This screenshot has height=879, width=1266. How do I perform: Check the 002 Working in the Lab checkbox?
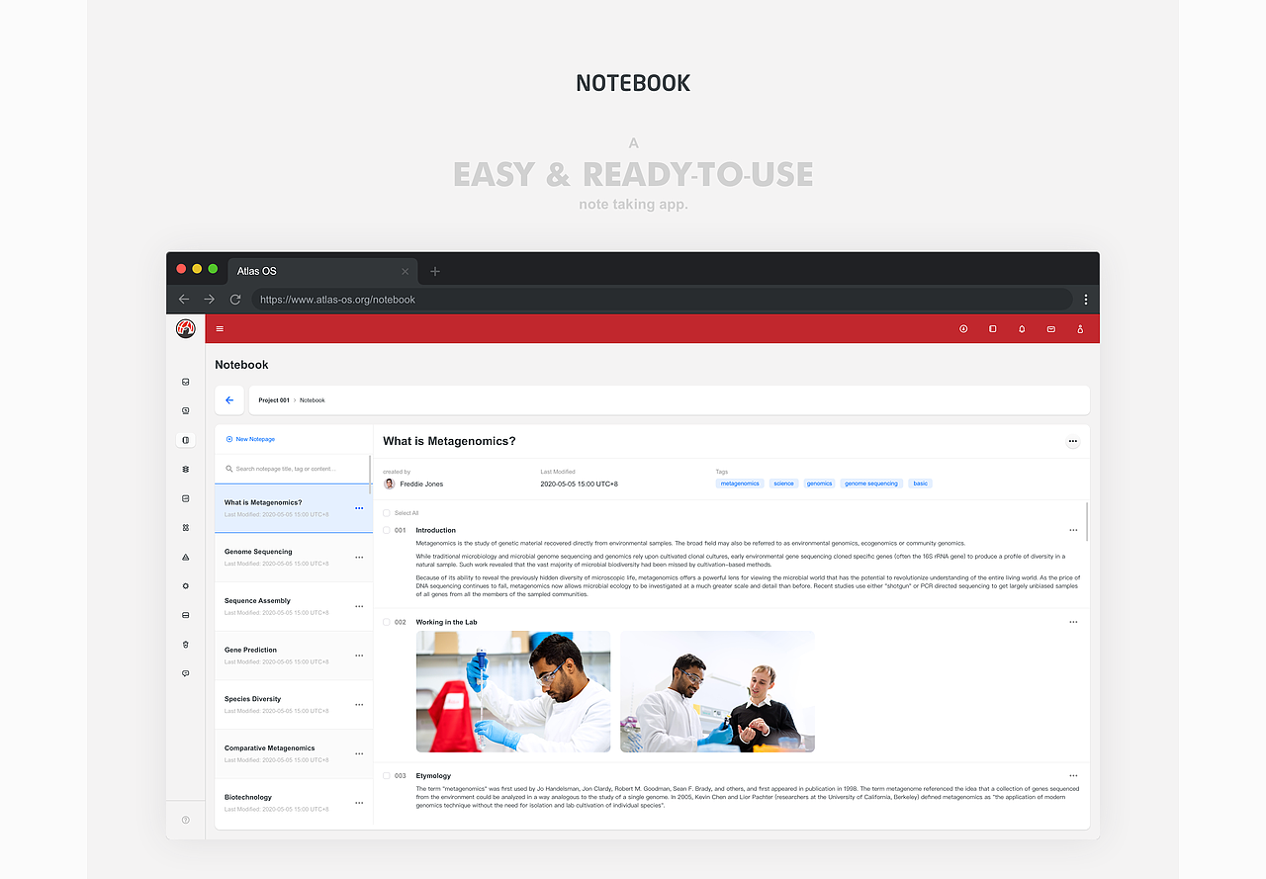click(387, 622)
